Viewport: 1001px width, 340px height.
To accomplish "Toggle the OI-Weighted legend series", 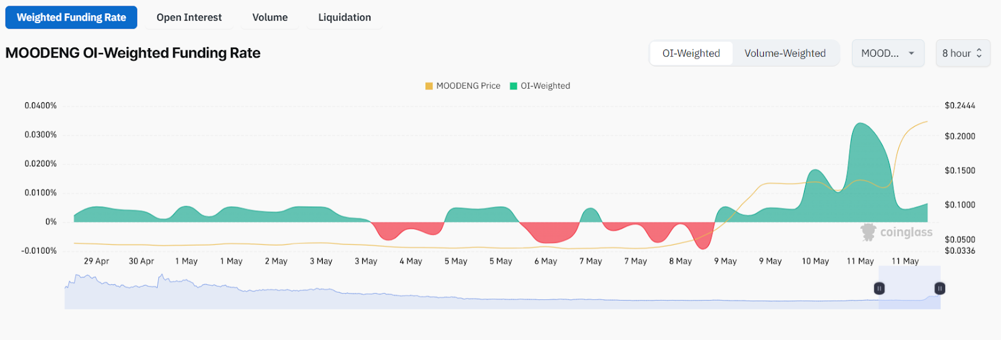I will [540, 86].
